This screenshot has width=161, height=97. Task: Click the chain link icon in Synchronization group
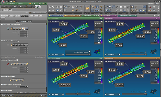tap(117, 7)
